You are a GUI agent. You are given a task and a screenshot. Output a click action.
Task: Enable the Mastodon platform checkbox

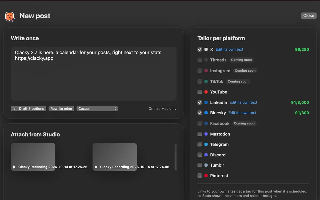point(200,134)
